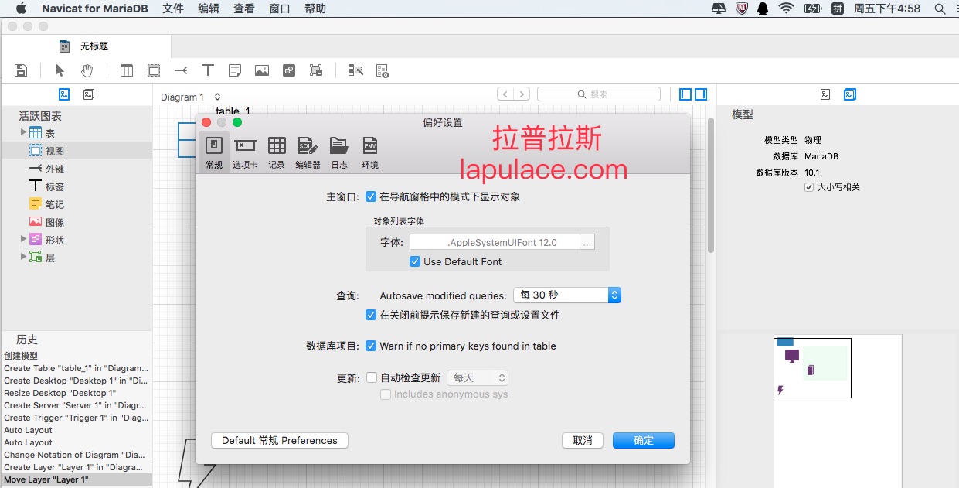Click the 取消 button
Screen dimensions: 959x488
click(583, 440)
